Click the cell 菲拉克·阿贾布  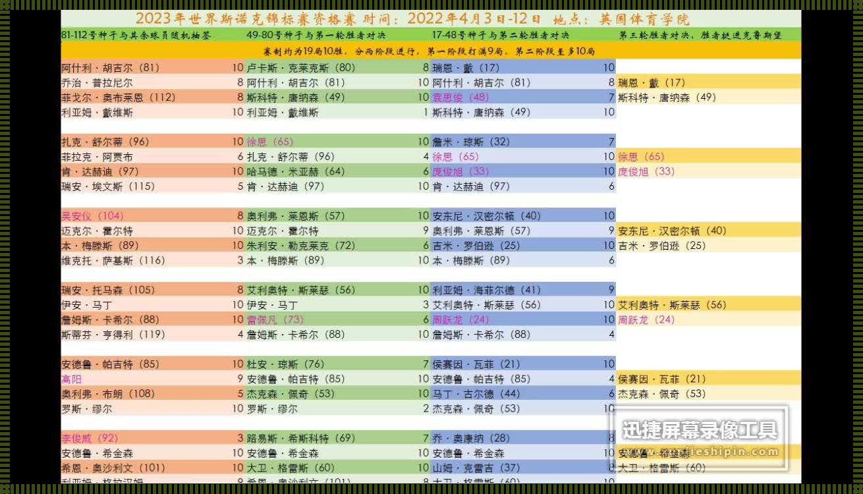point(97,157)
